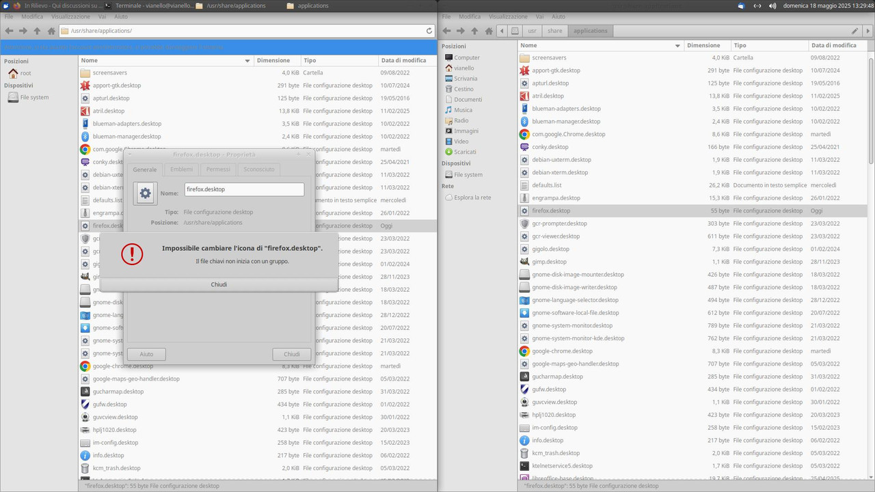Toggle text location entry with the pencil icon

tap(854, 31)
